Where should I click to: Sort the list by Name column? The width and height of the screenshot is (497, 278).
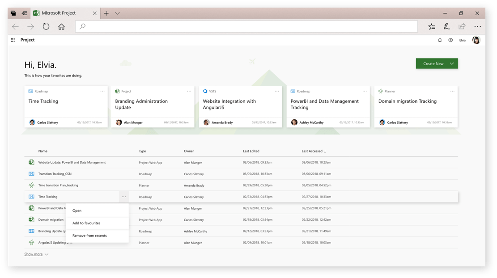coord(42,151)
